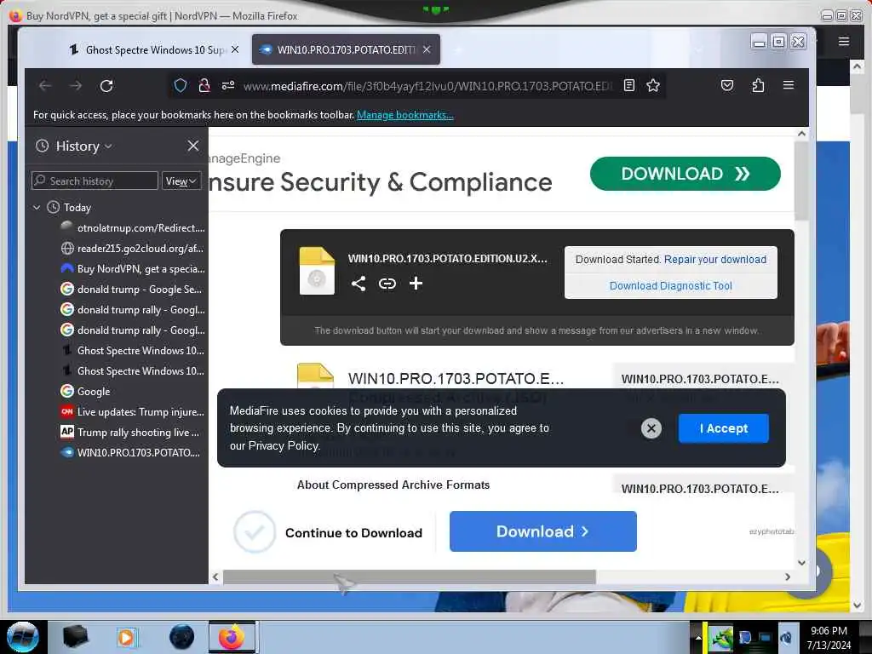Image resolution: width=872 pixels, height=654 pixels.
Task: Save page to Pocket
Action: click(727, 86)
